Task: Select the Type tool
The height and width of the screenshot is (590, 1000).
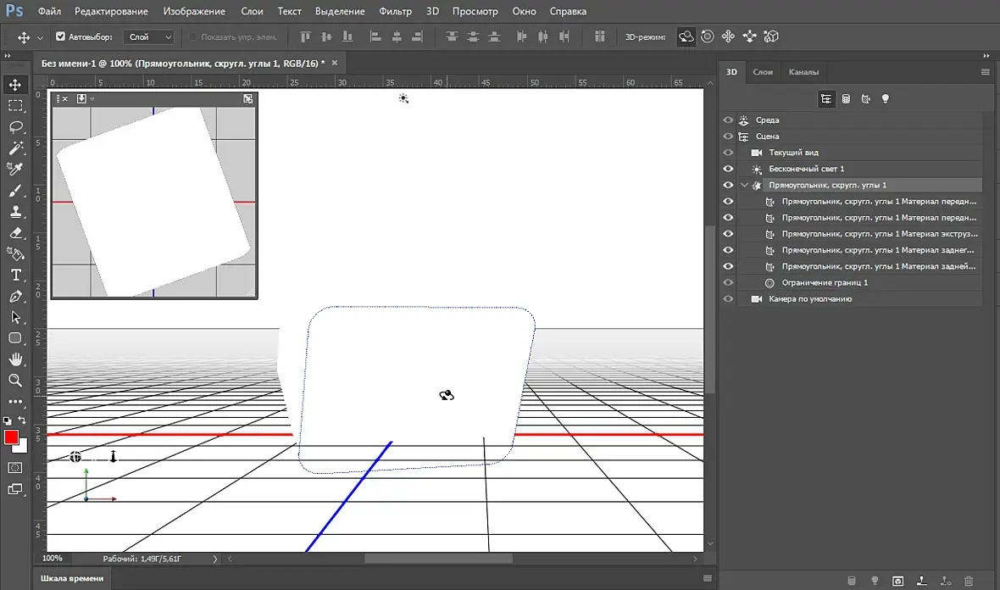Action: (x=15, y=275)
